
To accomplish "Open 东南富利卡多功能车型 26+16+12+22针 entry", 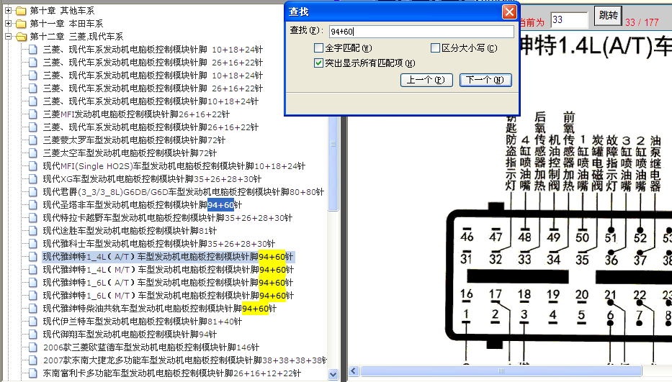I will [172, 373].
